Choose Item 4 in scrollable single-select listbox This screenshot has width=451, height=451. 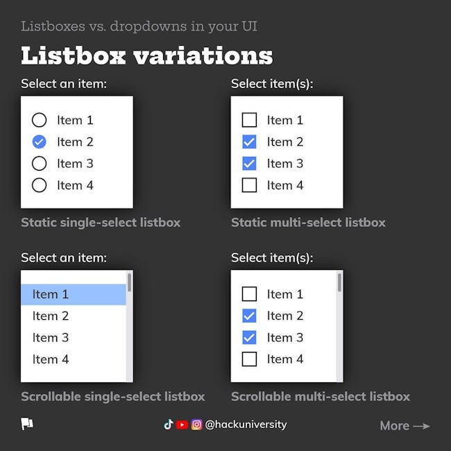pyautogui.click(x=74, y=359)
